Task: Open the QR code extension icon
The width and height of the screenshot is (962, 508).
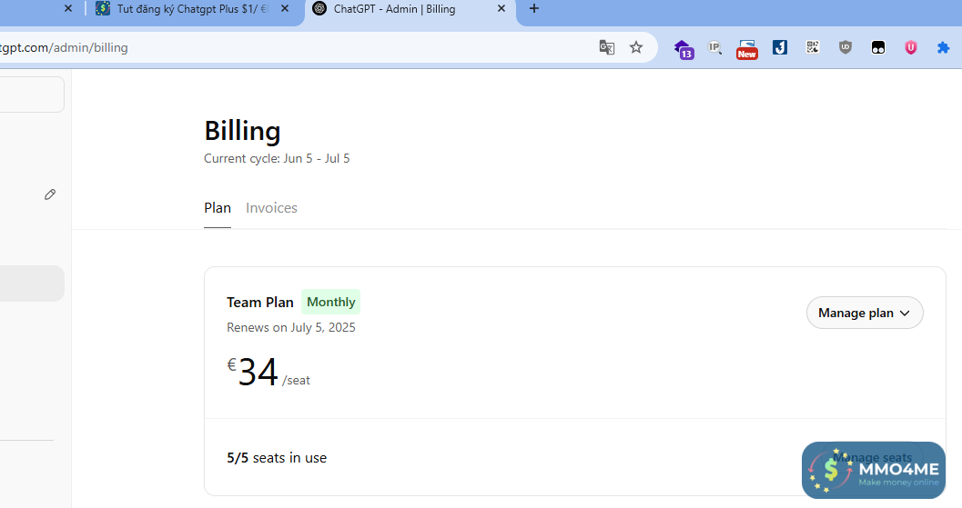Action: [x=813, y=47]
